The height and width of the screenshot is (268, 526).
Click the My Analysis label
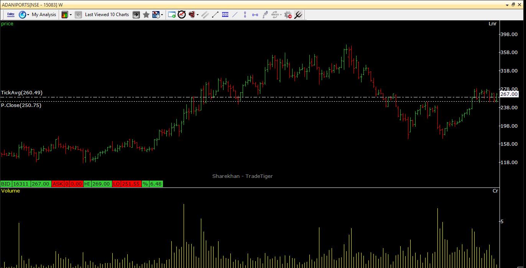tap(44, 15)
